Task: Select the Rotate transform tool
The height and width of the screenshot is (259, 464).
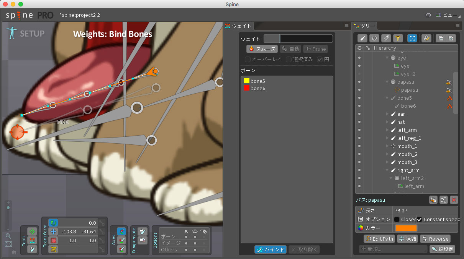Action: coord(53,223)
